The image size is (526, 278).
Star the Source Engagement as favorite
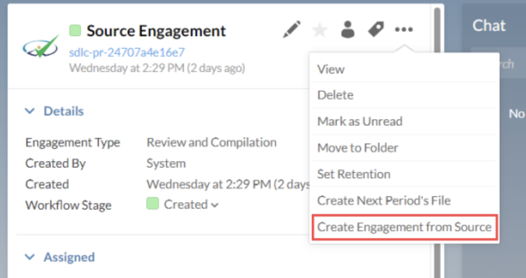(x=319, y=30)
